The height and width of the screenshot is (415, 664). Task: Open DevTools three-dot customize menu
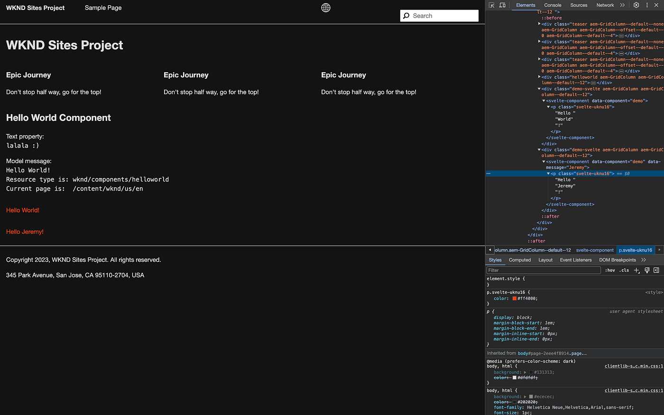[647, 5]
